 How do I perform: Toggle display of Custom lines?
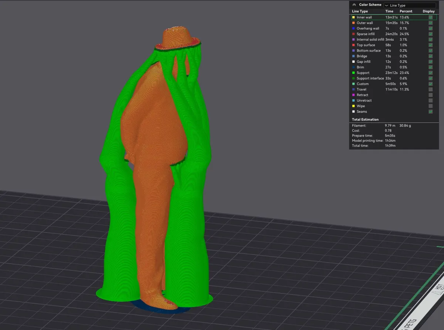(x=430, y=84)
